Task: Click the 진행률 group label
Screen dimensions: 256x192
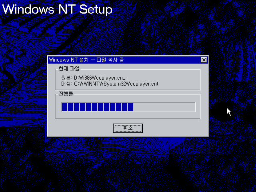Action: point(66,94)
